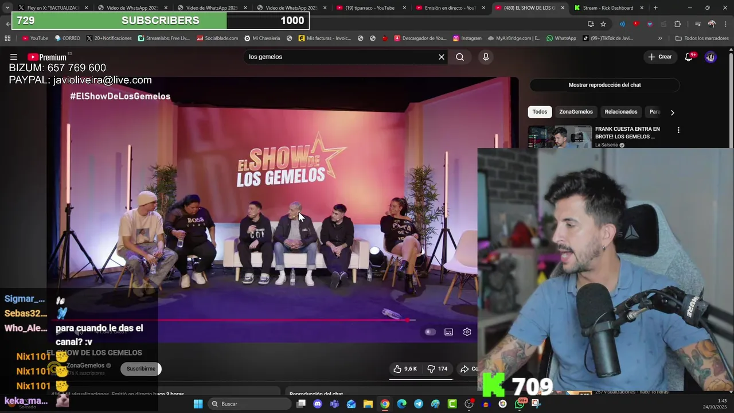The image size is (734, 413).
Task: Start voice search with the microphone
Action: pos(486,57)
